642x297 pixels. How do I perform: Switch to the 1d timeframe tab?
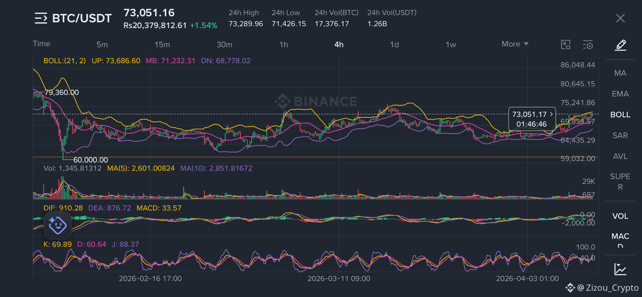(x=394, y=44)
